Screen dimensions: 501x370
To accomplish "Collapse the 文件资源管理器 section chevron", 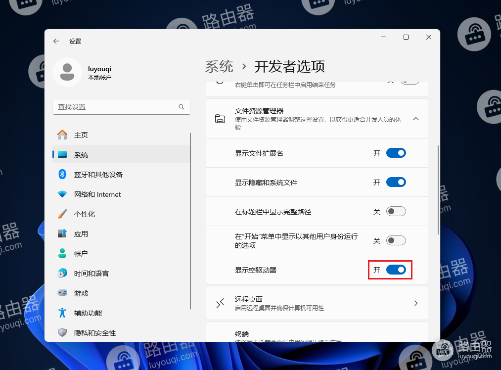I will 416,119.
